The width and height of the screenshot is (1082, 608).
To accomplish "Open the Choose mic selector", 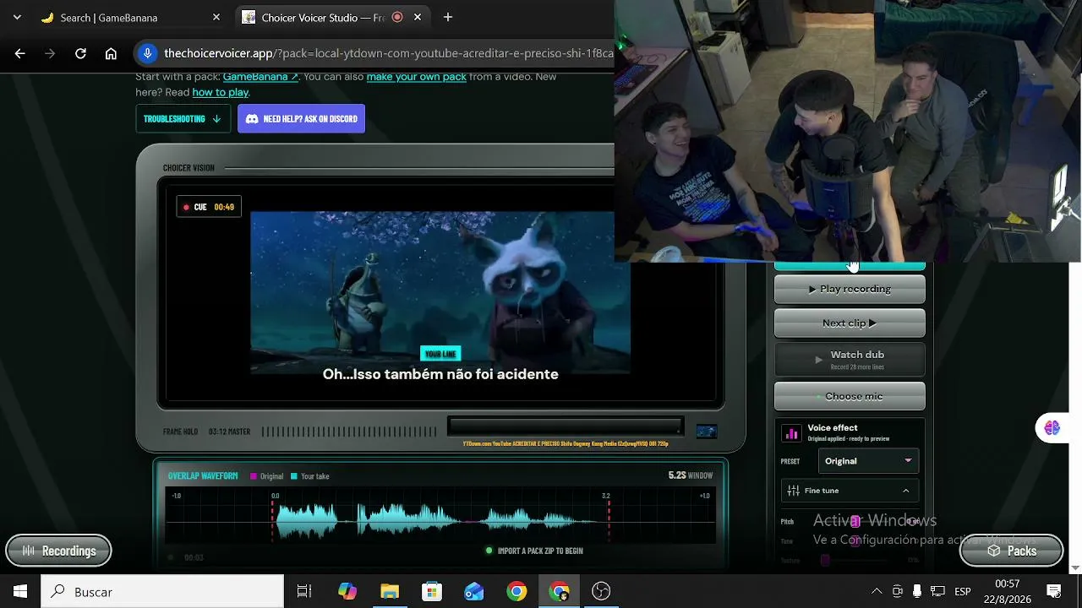I will (850, 396).
